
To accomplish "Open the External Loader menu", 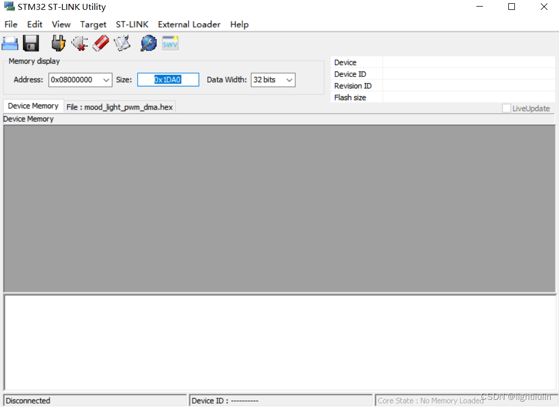I will (189, 24).
